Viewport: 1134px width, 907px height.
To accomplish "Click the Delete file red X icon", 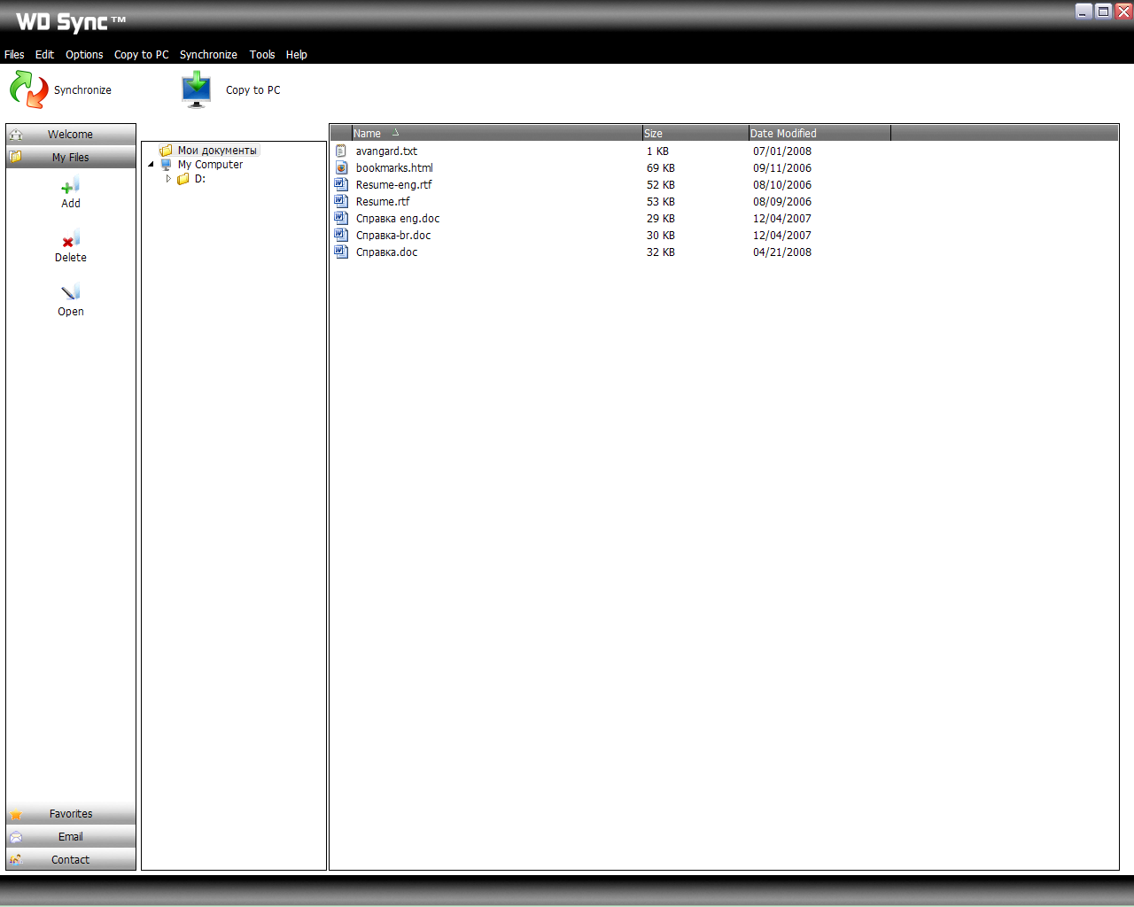I will coord(70,239).
